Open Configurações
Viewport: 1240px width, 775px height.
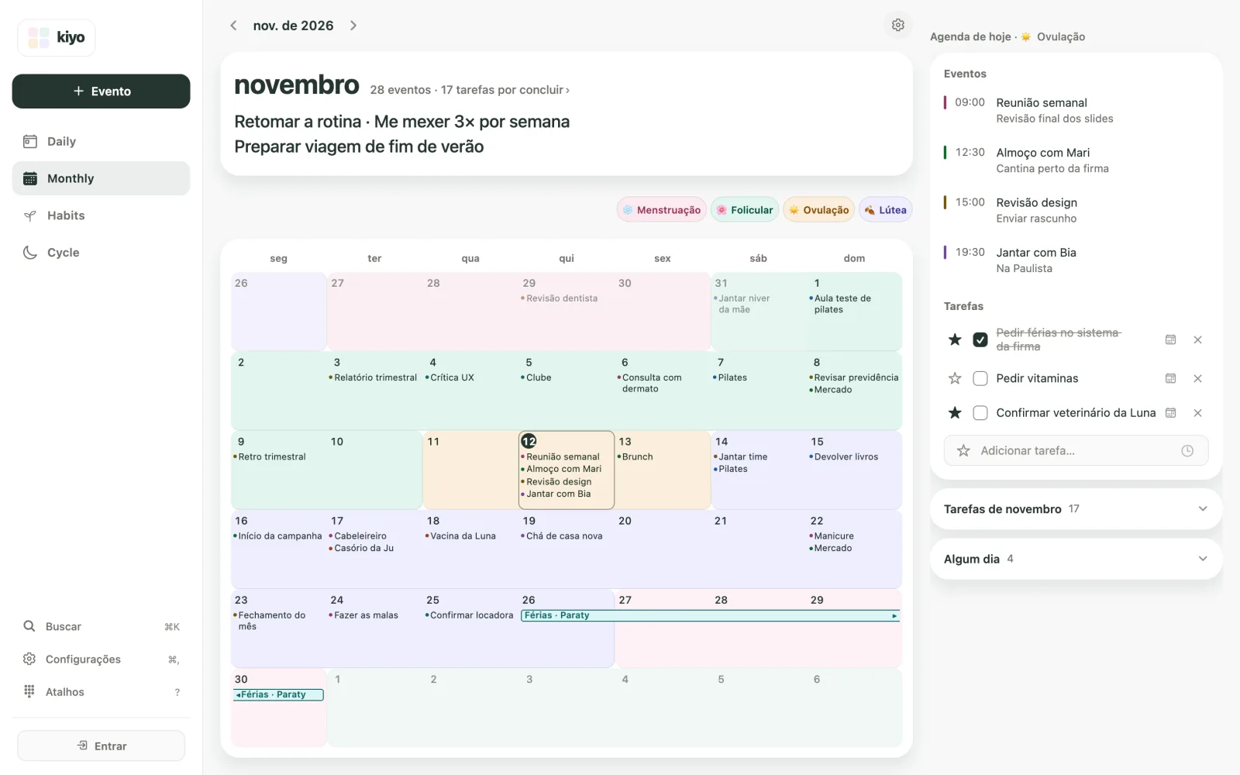(x=101, y=659)
